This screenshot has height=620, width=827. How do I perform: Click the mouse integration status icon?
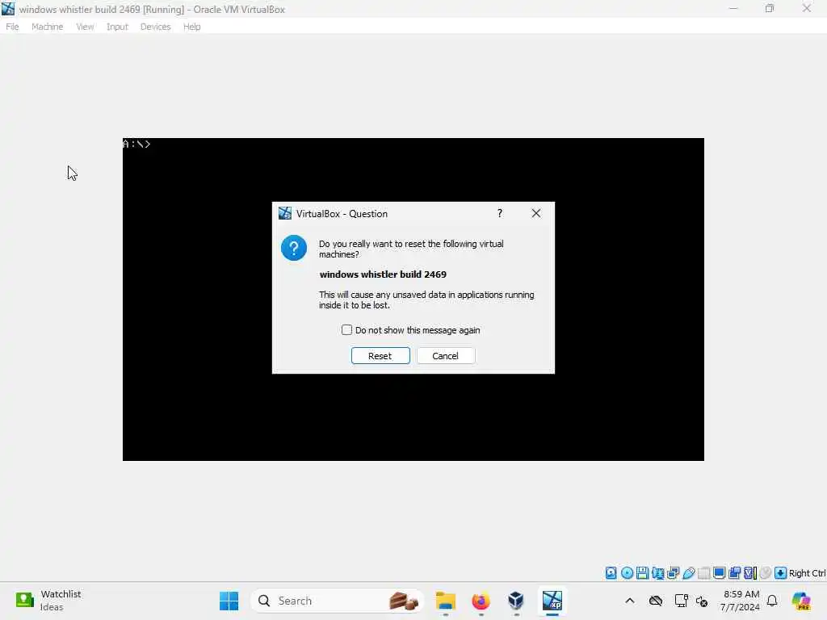[766, 573]
